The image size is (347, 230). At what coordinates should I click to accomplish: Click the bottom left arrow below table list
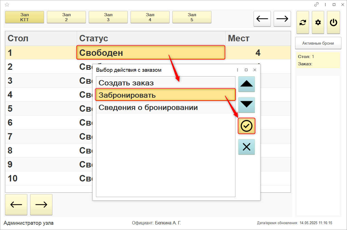[16, 205]
